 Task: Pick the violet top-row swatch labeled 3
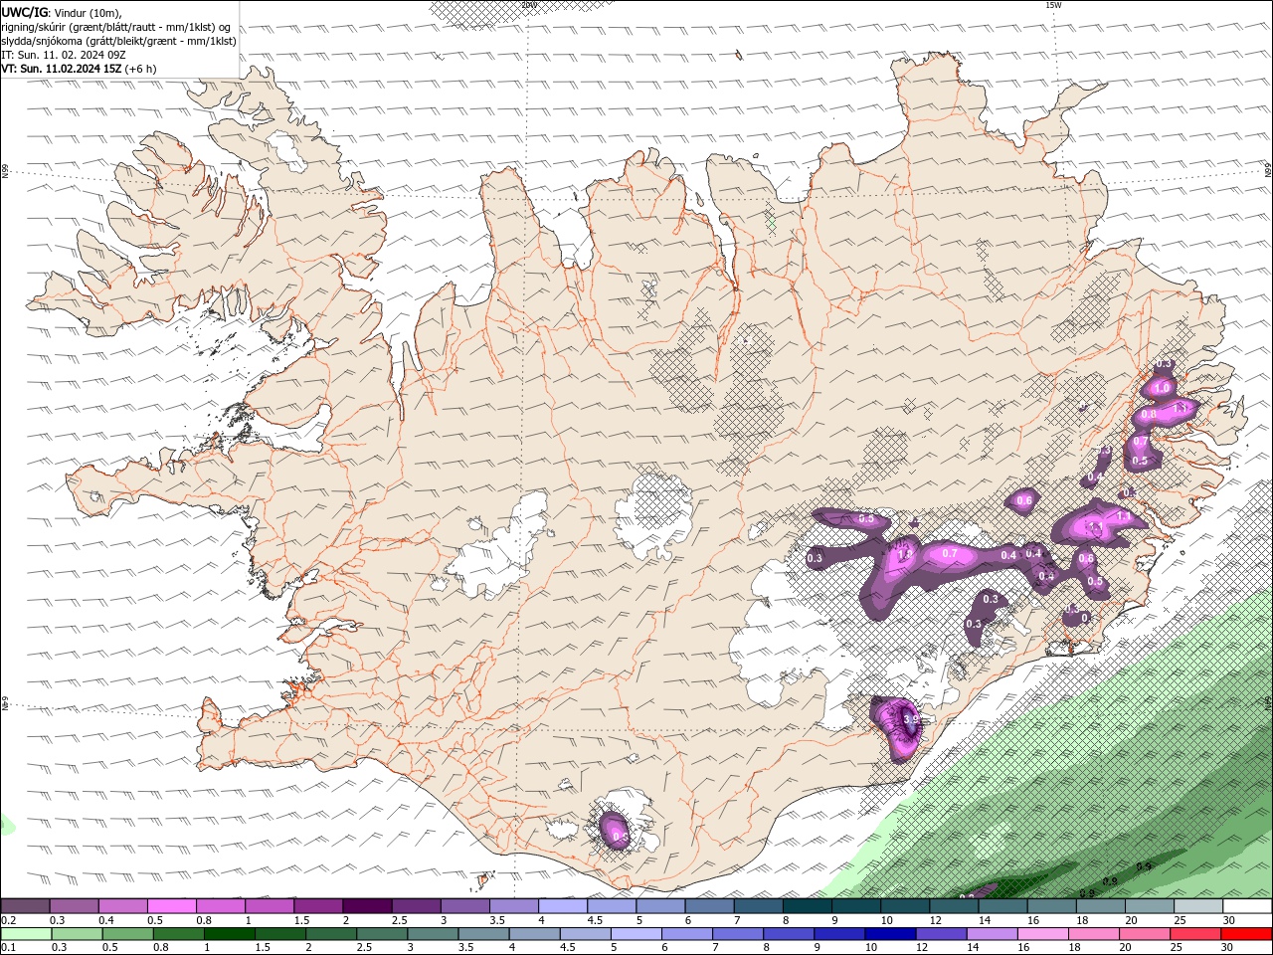(463, 906)
